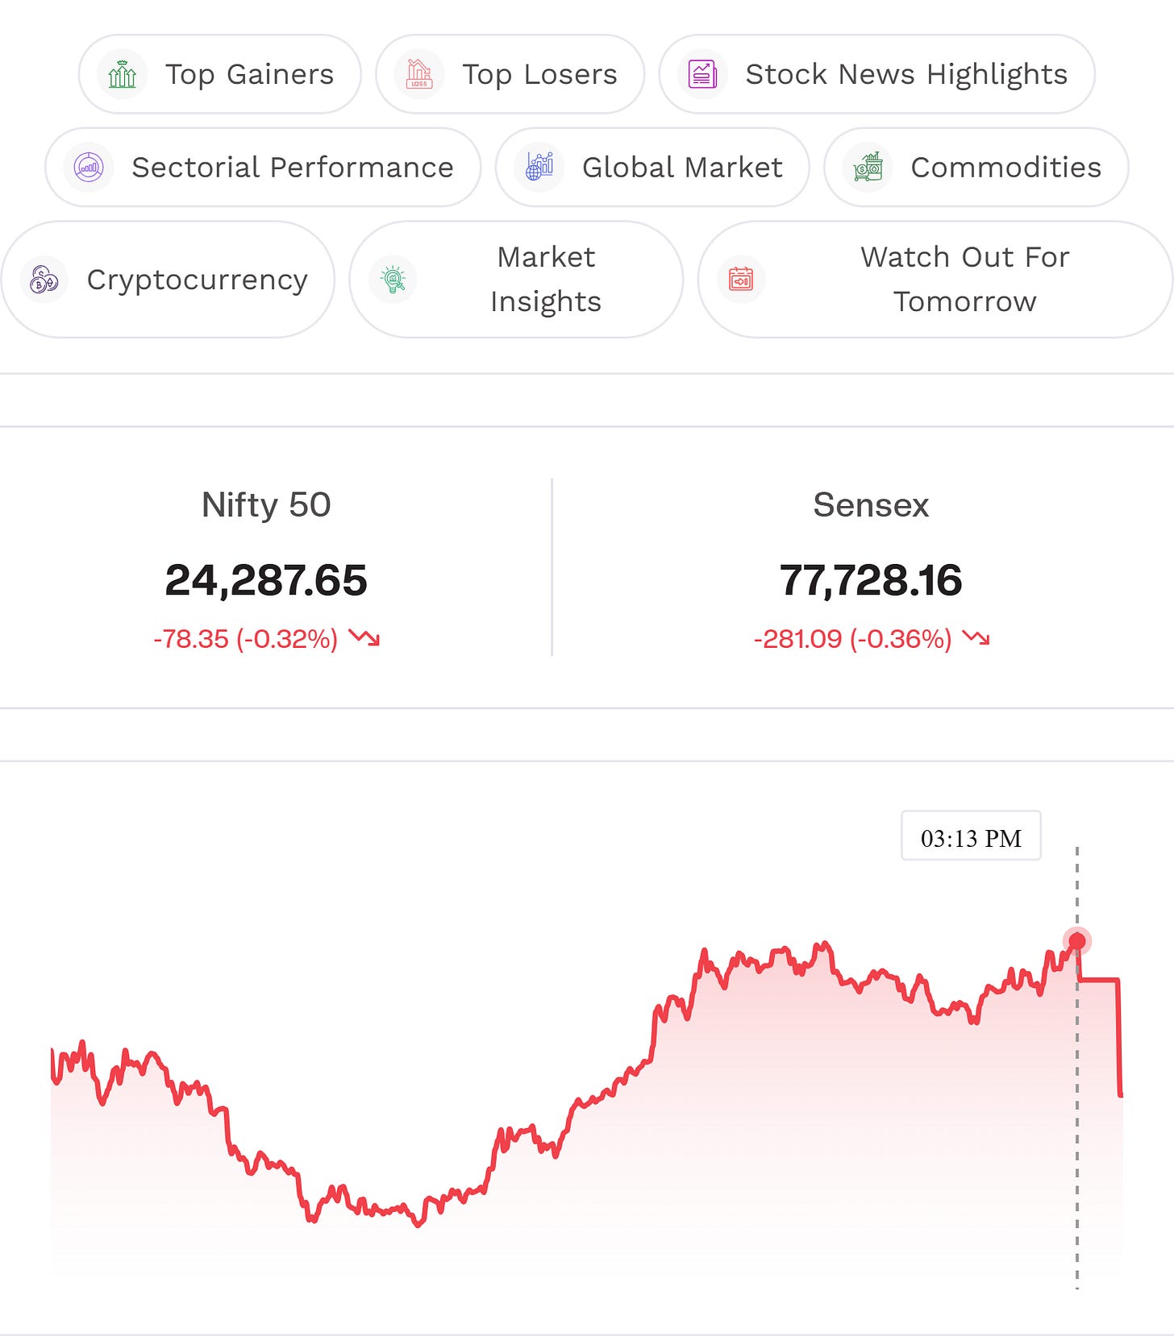The height and width of the screenshot is (1336, 1174).
Task: Select the Sensex index value 77,728.16
Action: 871,580
